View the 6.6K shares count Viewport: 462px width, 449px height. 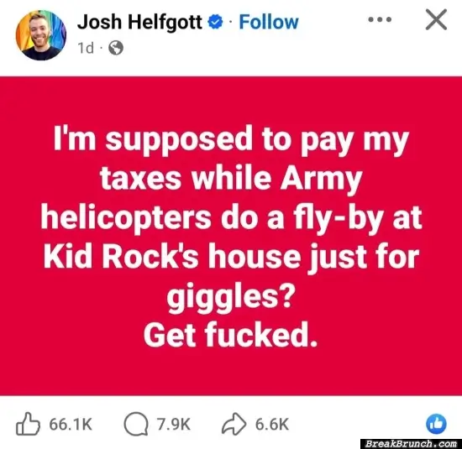pos(272,425)
